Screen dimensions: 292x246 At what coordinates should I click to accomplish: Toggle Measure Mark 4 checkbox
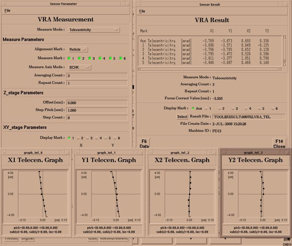click(x=100, y=58)
